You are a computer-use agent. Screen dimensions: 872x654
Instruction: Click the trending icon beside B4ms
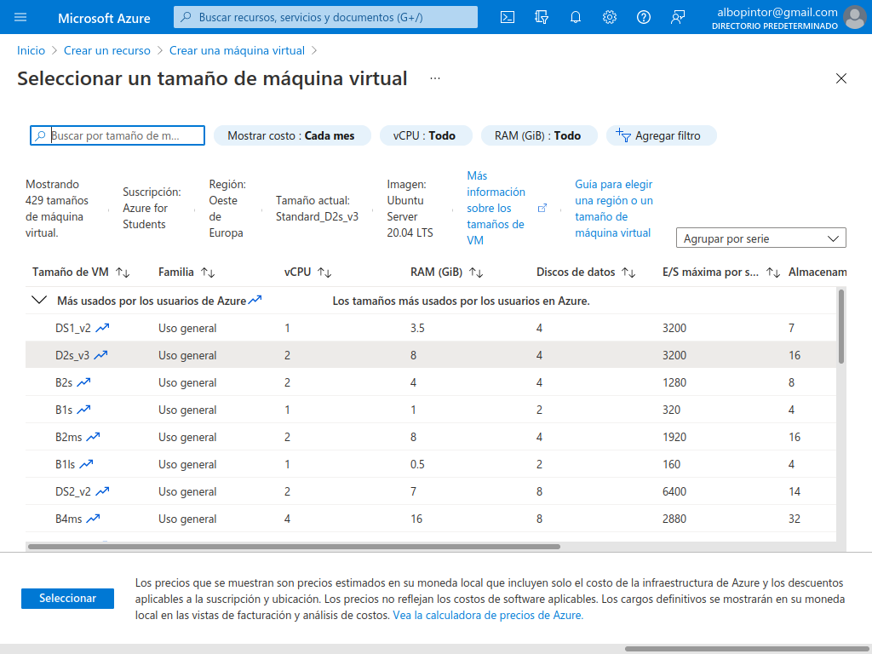(x=93, y=519)
